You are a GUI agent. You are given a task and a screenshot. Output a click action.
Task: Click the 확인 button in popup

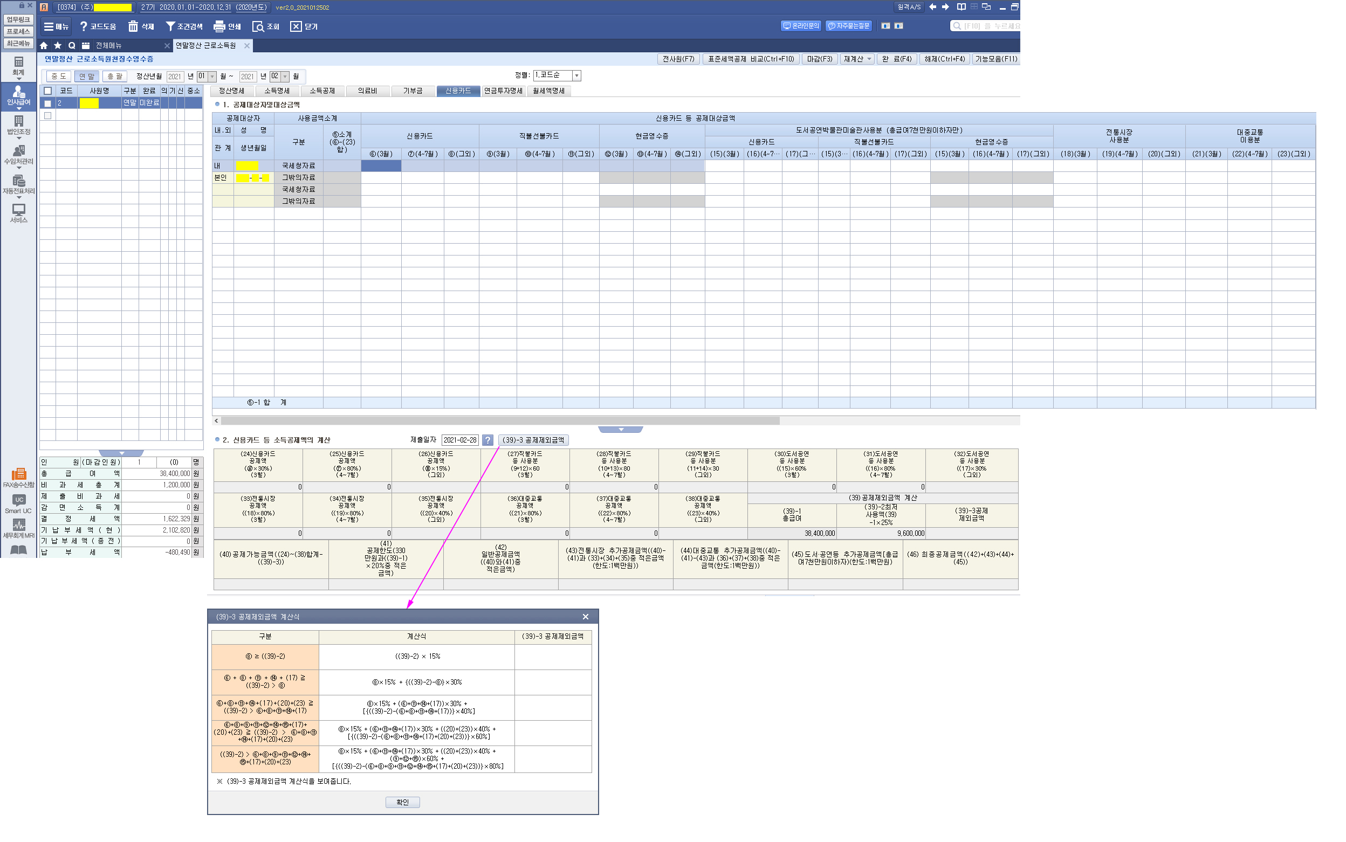point(402,802)
